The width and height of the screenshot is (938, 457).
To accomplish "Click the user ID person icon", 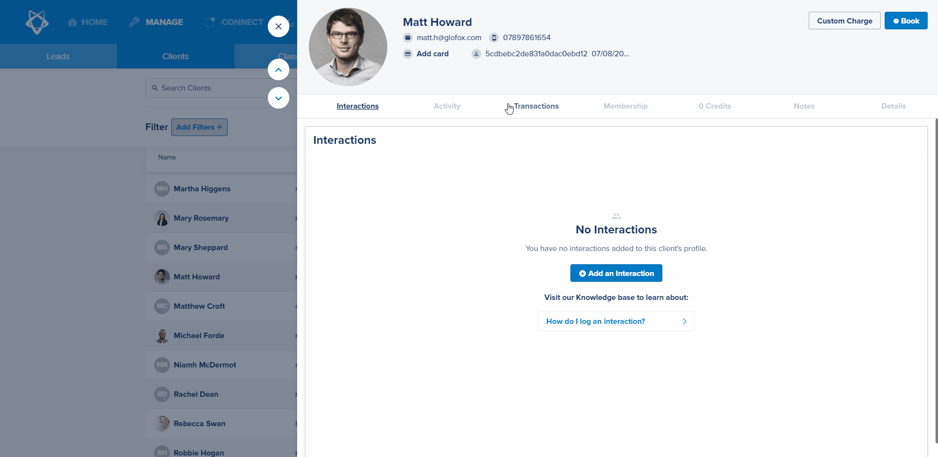I will 476,54.
